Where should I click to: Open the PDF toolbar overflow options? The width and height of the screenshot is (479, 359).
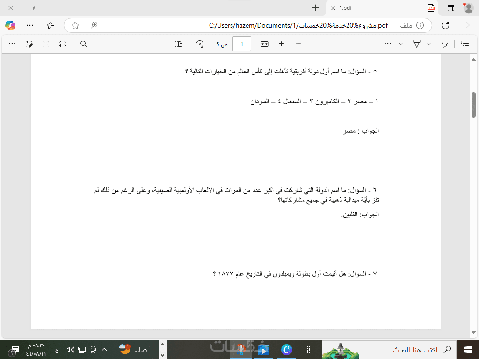pyautogui.click(x=388, y=44)
